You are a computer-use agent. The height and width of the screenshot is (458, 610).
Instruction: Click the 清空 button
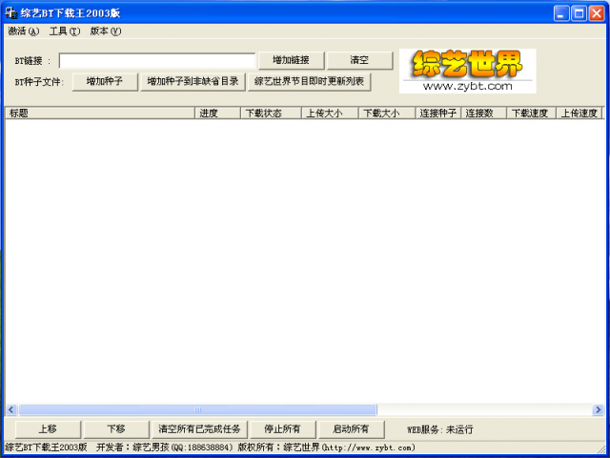tap(359, 60)
